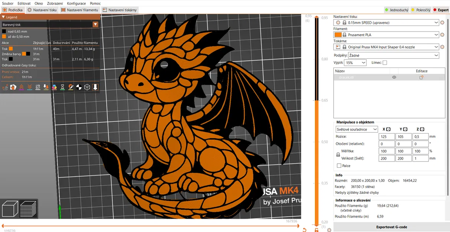Image resolution: width=450 pixels, height=232 pixels.
Task: Toggle travel moves display in legend toolbar
Action: point(5,87)
